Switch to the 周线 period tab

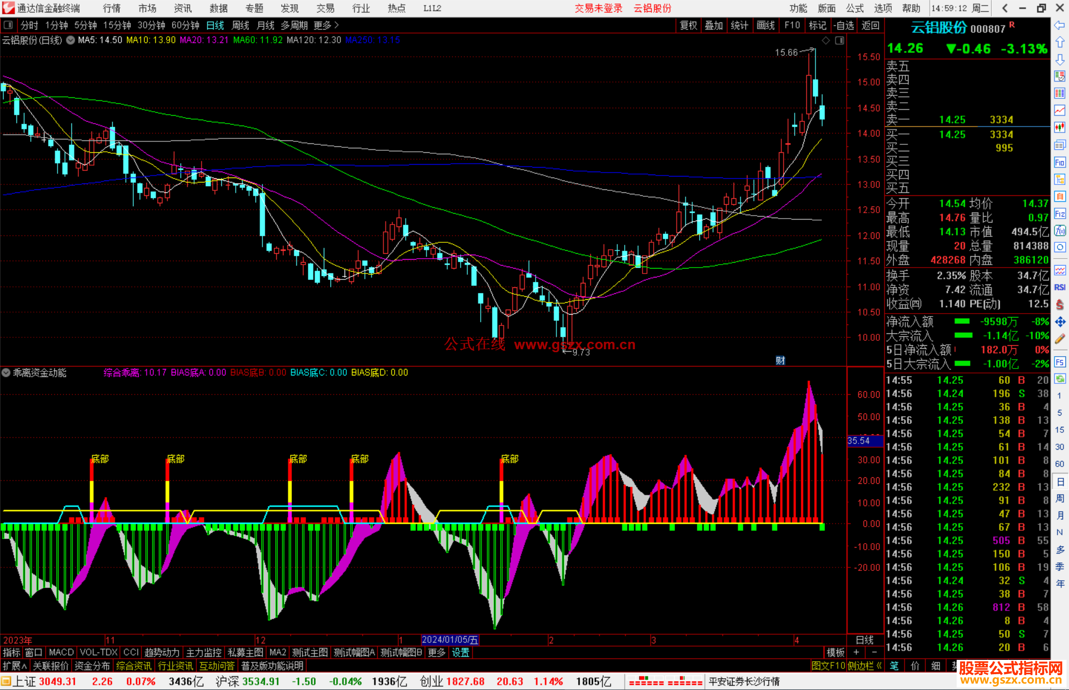(x=241, y=25)
